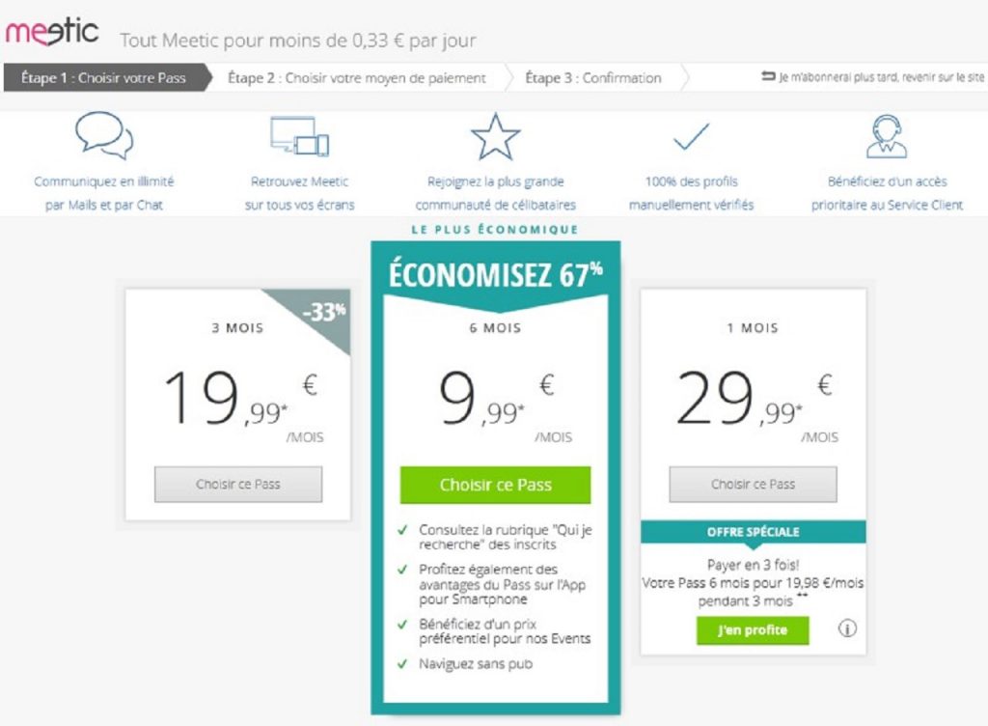Go to Étape 2 payment method step
The height and width of the screenshot is (726, 988).
point(357,78)
